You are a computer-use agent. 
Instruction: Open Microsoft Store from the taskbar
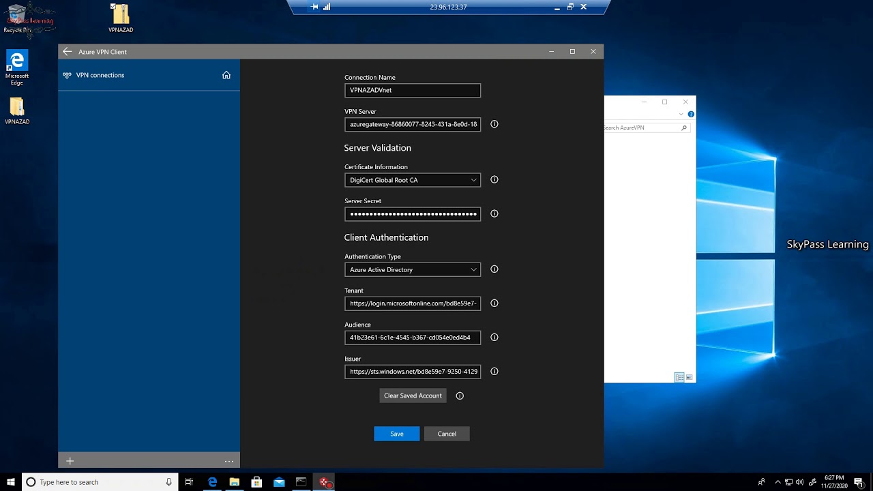pos(256,482)
